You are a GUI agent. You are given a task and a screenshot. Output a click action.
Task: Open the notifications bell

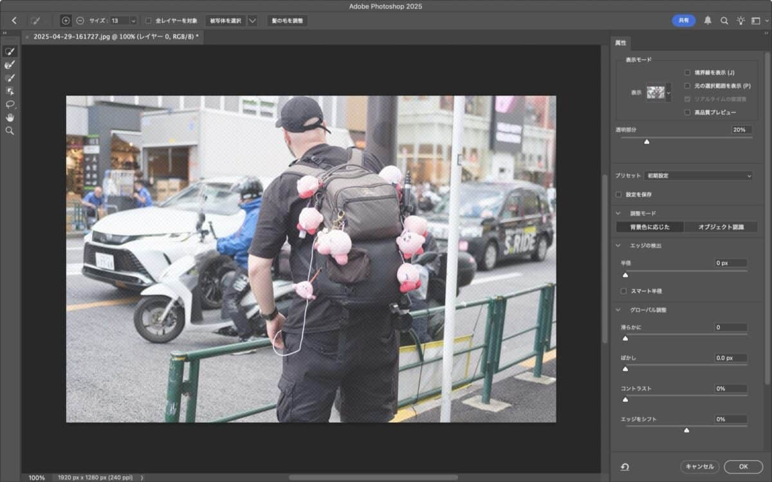708,21
